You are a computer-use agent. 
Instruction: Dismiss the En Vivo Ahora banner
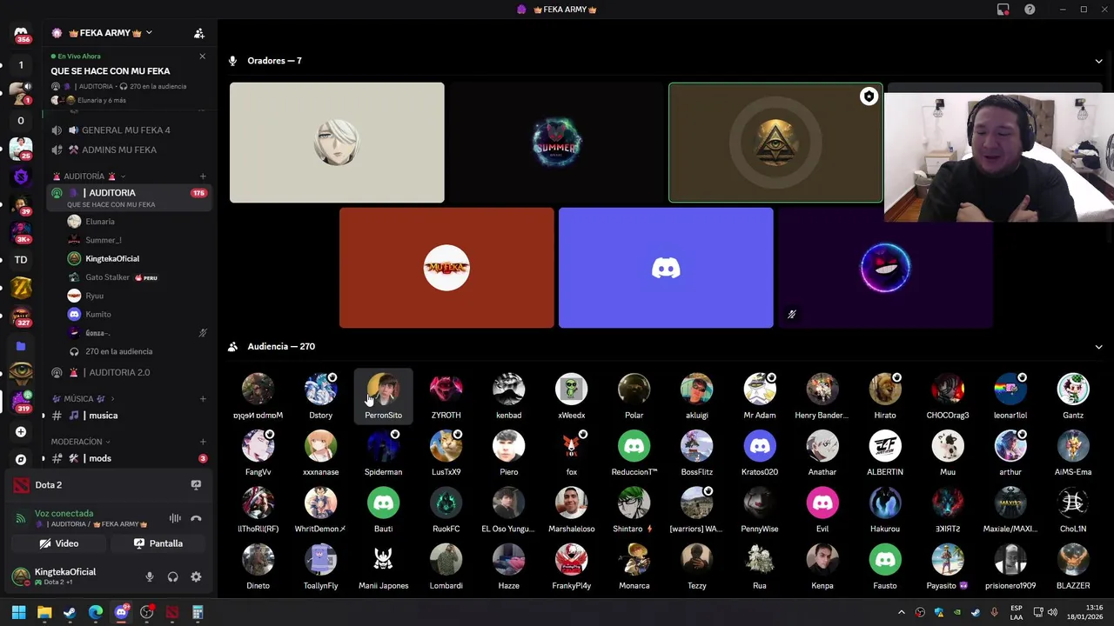coord(202,57)
